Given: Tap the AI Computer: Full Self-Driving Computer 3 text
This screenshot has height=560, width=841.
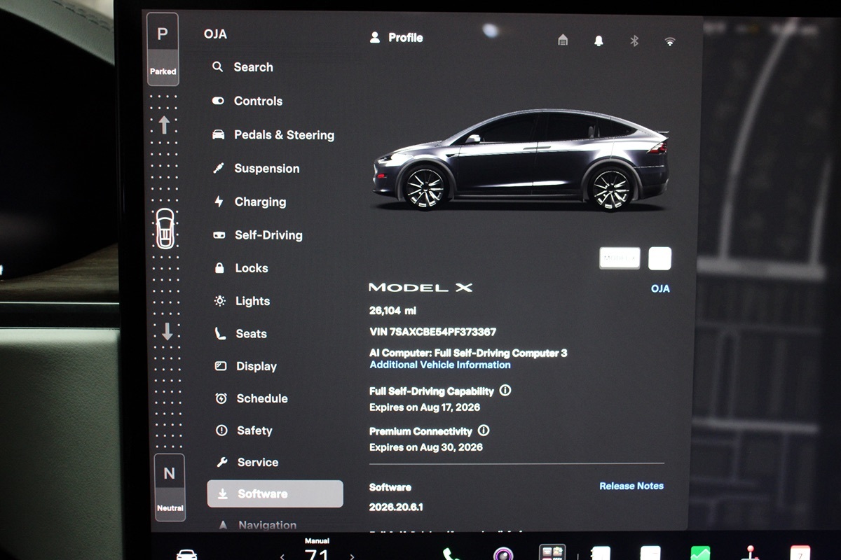Looking at the screenshot, I should (x=468, y=353).
